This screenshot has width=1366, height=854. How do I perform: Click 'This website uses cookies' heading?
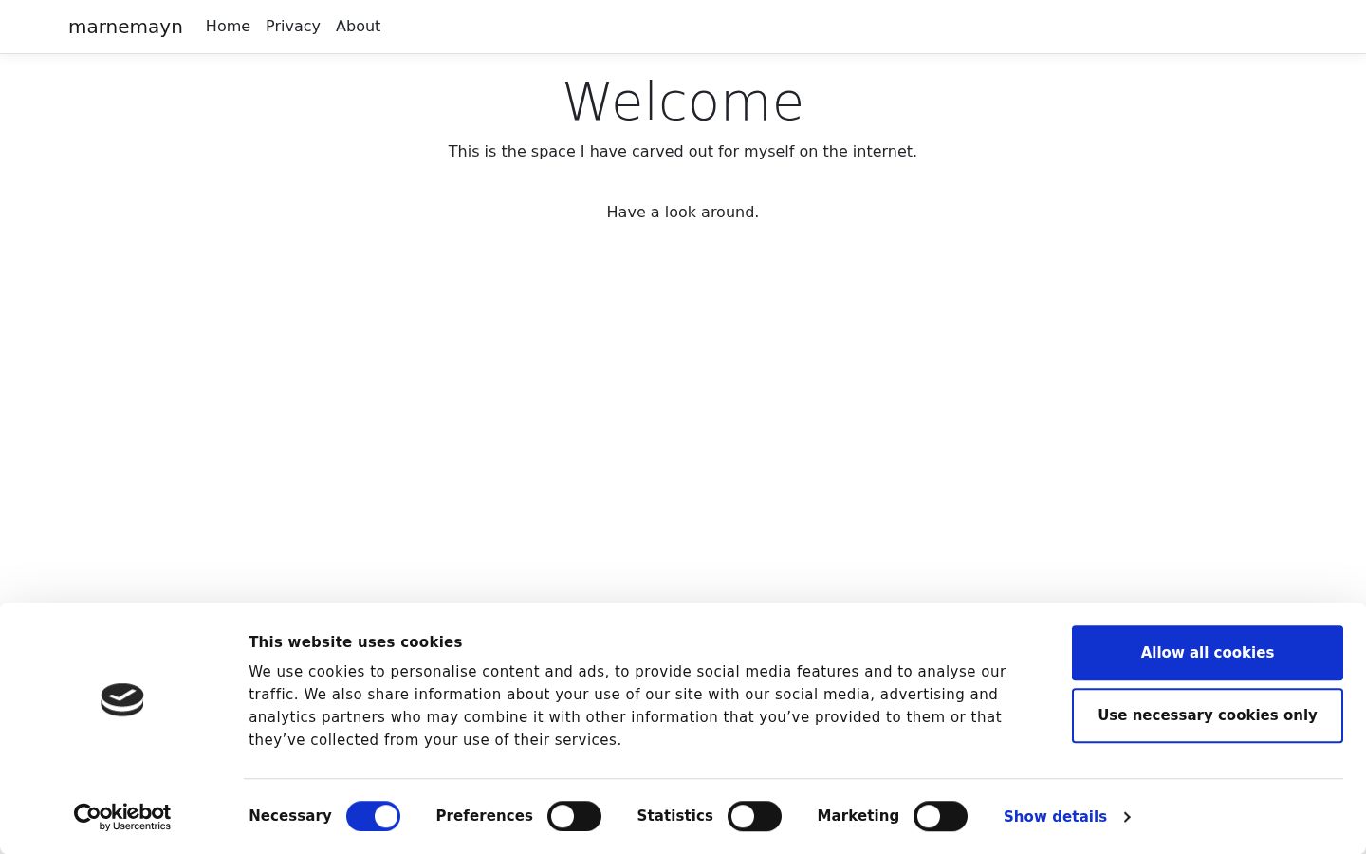355,641
